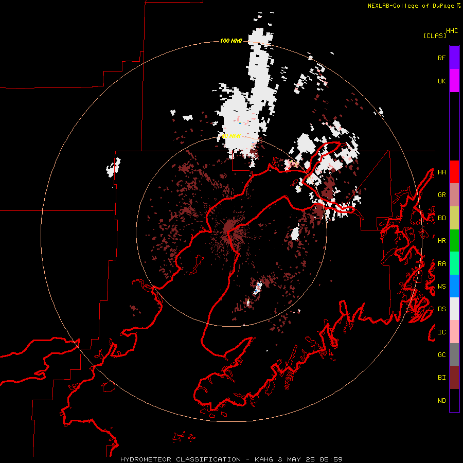Screen dimensions: 463x463
Task: Click the HA legend label
Action: [x=442, y=172]
